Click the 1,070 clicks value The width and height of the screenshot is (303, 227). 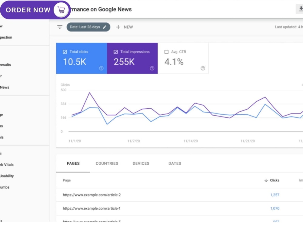[275, 209]
